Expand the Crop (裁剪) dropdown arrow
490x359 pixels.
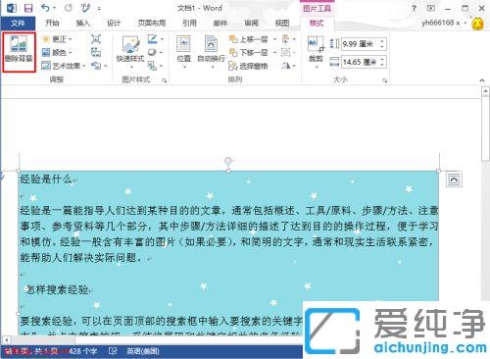pos(316,67)
